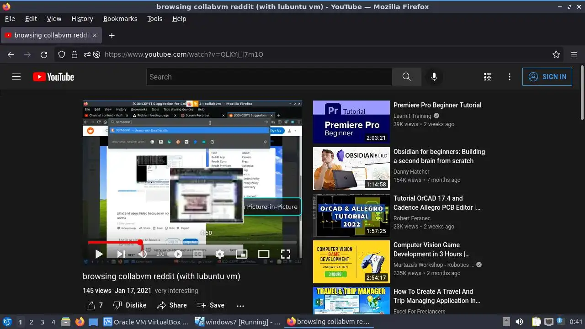
Task: Switch to windows7 [Running] taskbar window
Action: (x=238, y=322)
